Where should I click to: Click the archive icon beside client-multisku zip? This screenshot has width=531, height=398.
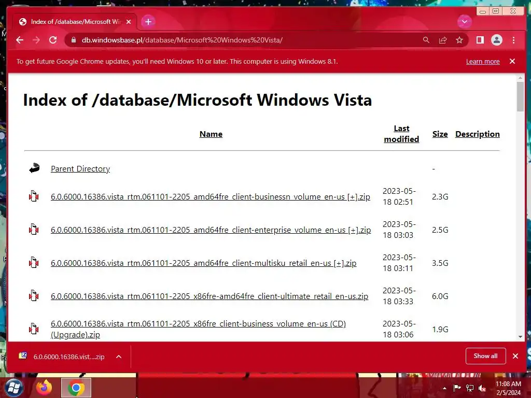coord(34,262)
